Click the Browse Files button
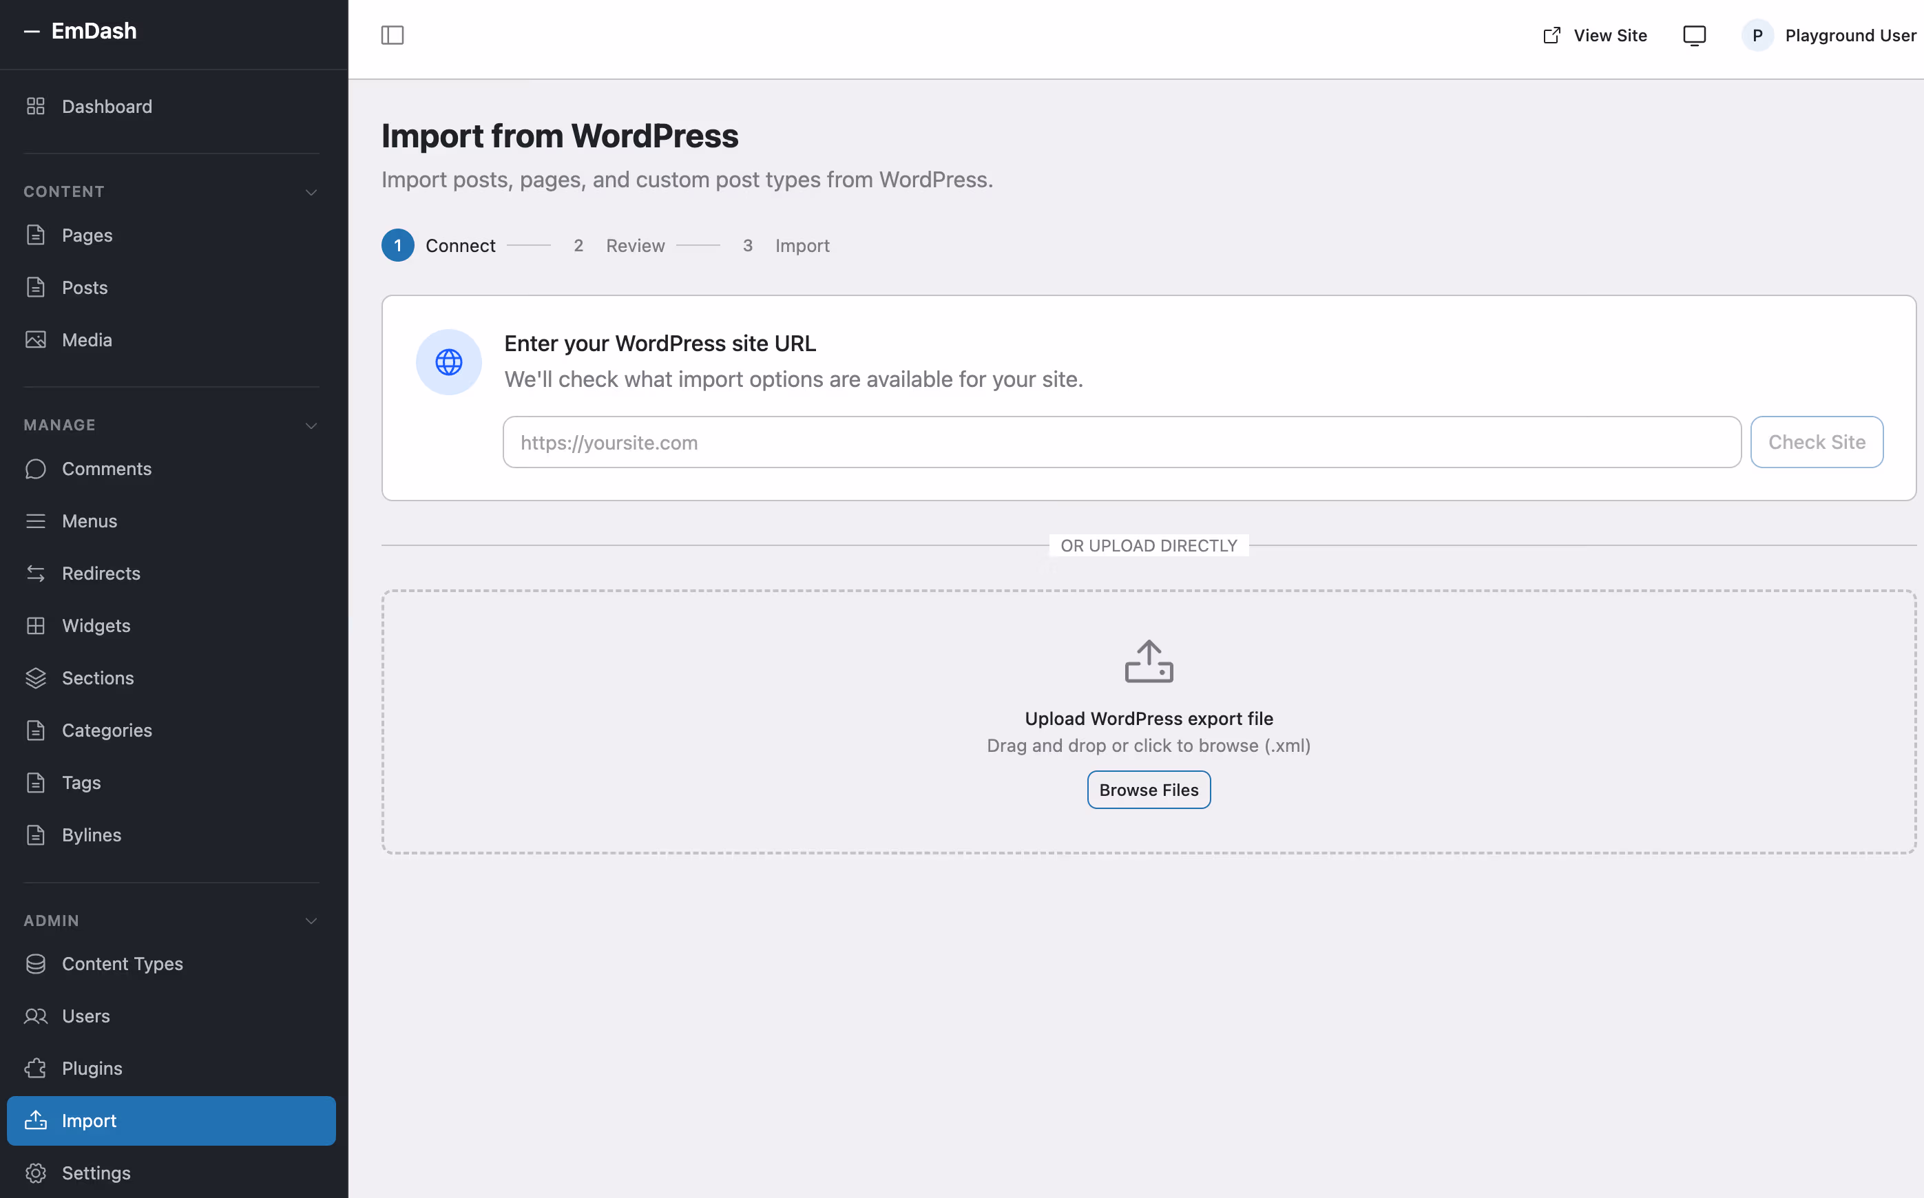This screenshot has height=1198, width=1924. (1149, 790)
